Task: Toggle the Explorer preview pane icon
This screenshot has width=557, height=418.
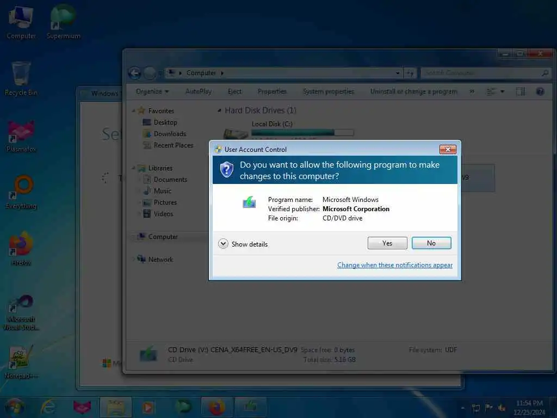Action: click(x=521, y=91)
